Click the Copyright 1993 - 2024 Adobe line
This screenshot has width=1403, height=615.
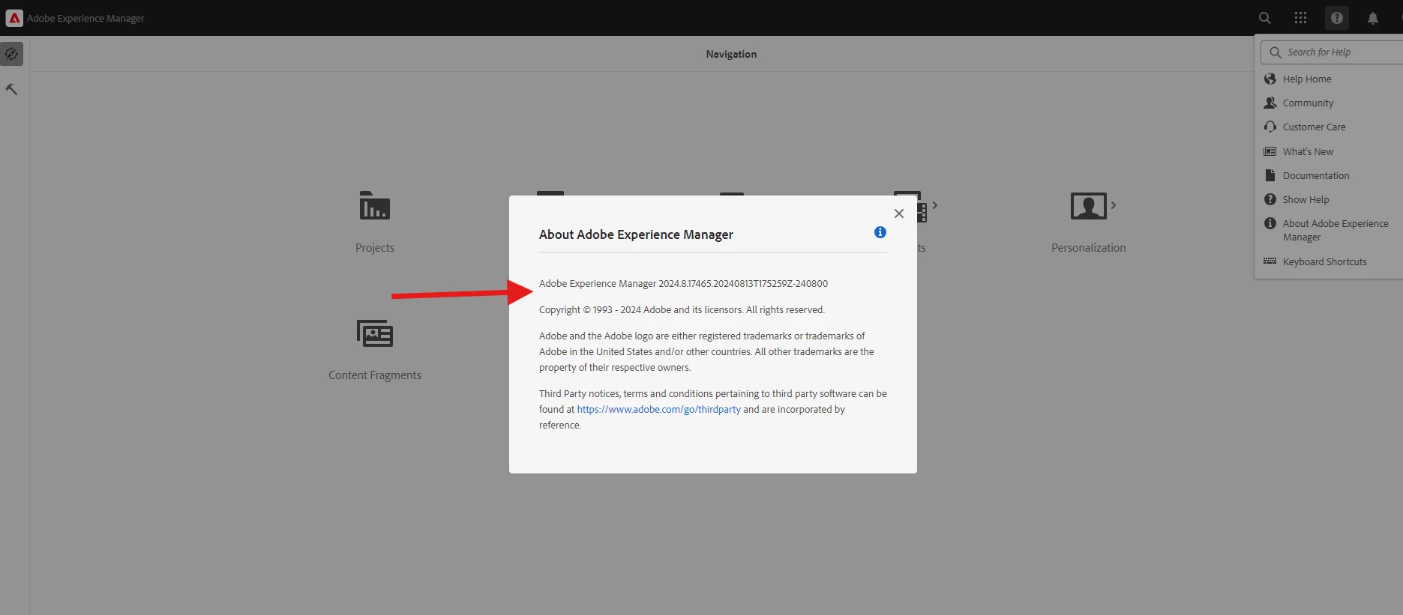[x=682, y=310]
